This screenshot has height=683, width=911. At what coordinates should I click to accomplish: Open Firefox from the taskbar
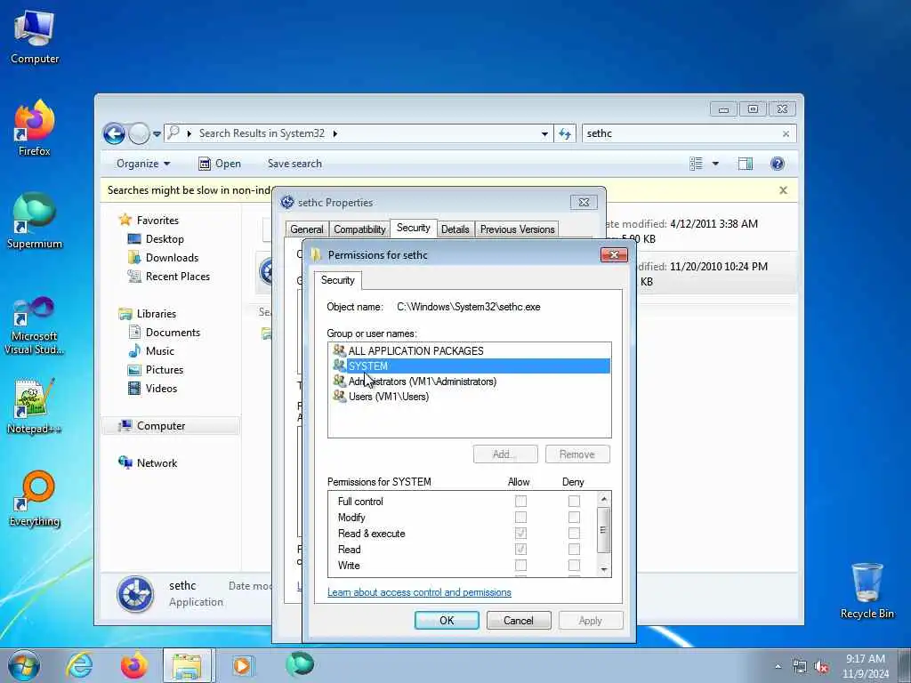pyautogui.click(x=133, y=665)
